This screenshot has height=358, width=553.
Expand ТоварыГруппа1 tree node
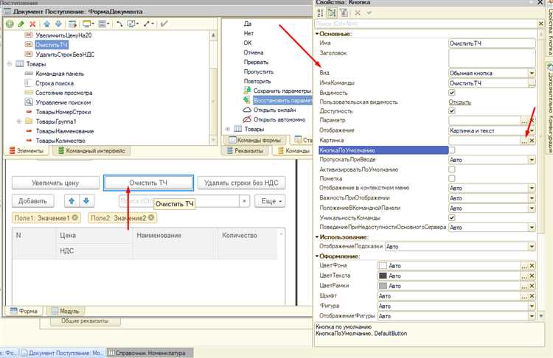point(19,122)
